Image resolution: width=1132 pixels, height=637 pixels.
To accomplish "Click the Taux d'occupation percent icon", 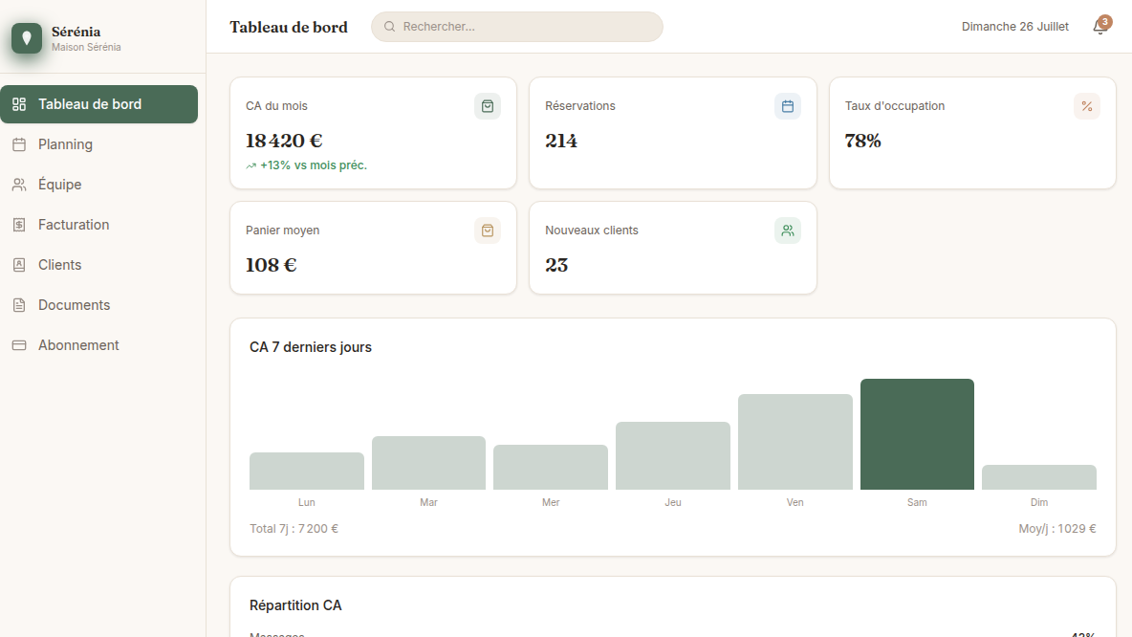I will [1086, 106].
